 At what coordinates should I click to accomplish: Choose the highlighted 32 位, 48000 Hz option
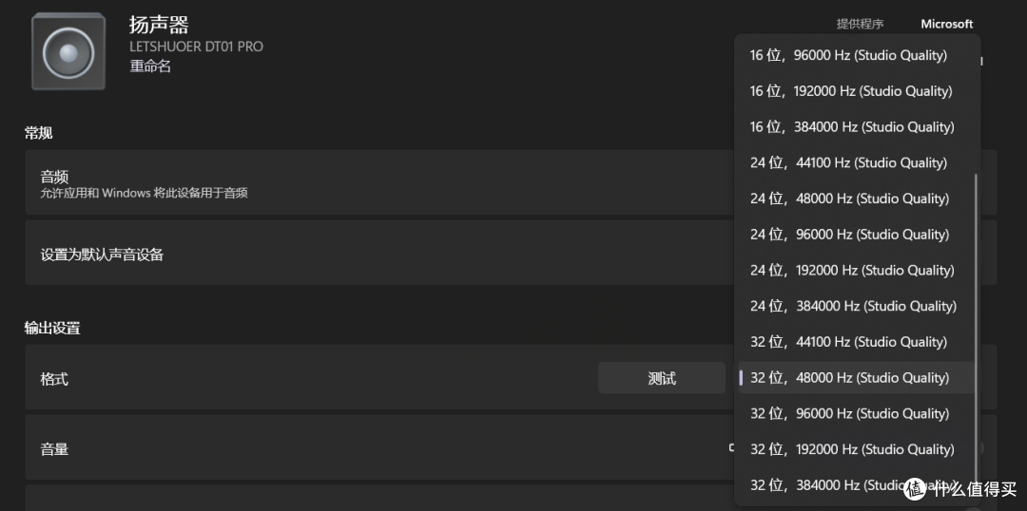[x=857, y=377]
